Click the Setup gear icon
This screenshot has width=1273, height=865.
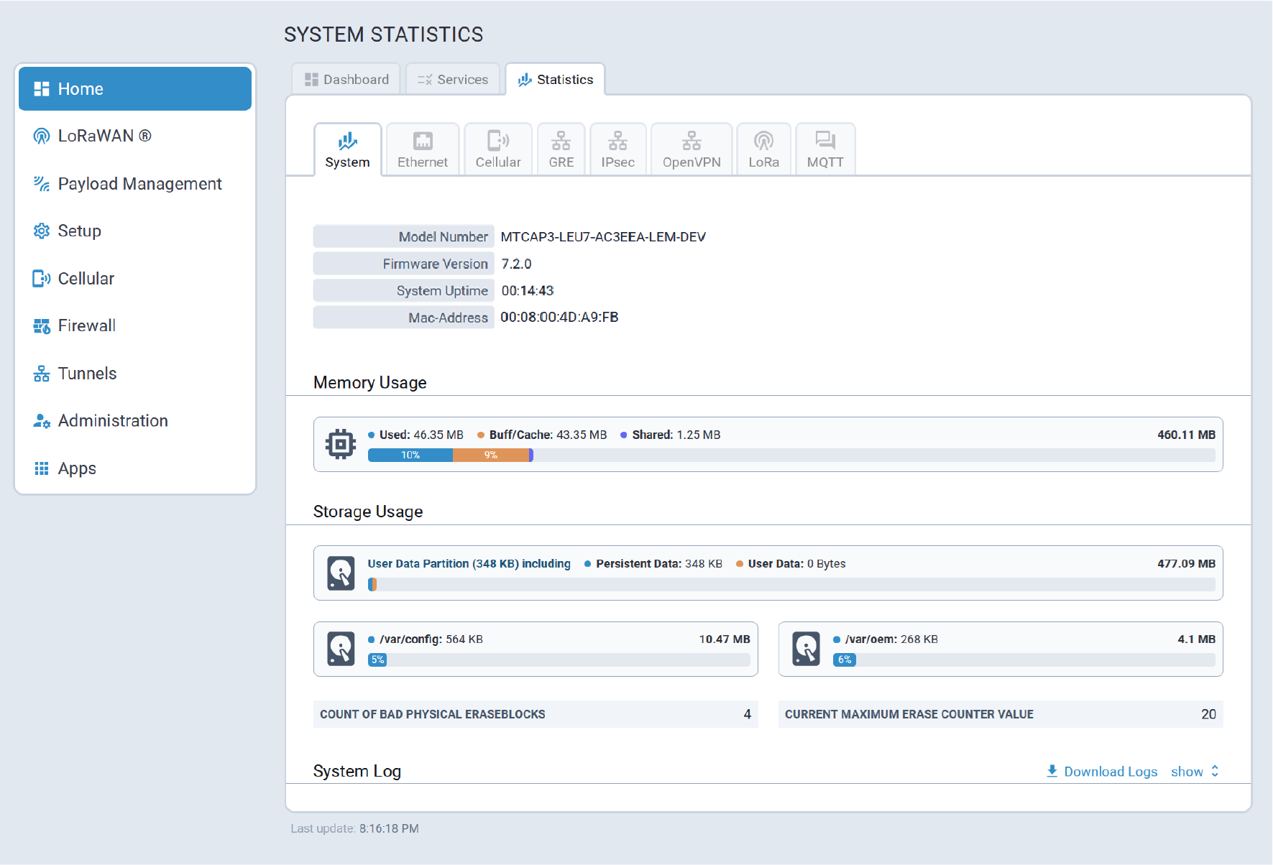42,231
